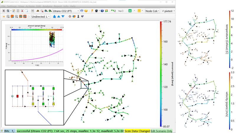Open the Analysis menu
This screenshot has height=133, width=236.
click(47, 6)
